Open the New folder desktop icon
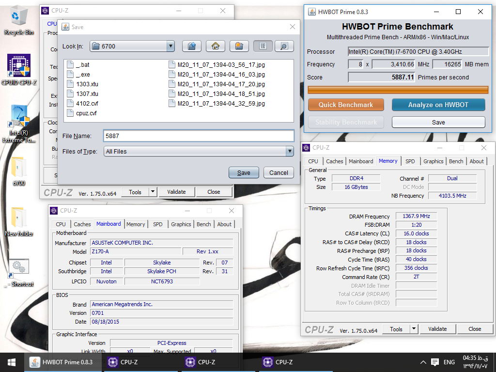 19,221
